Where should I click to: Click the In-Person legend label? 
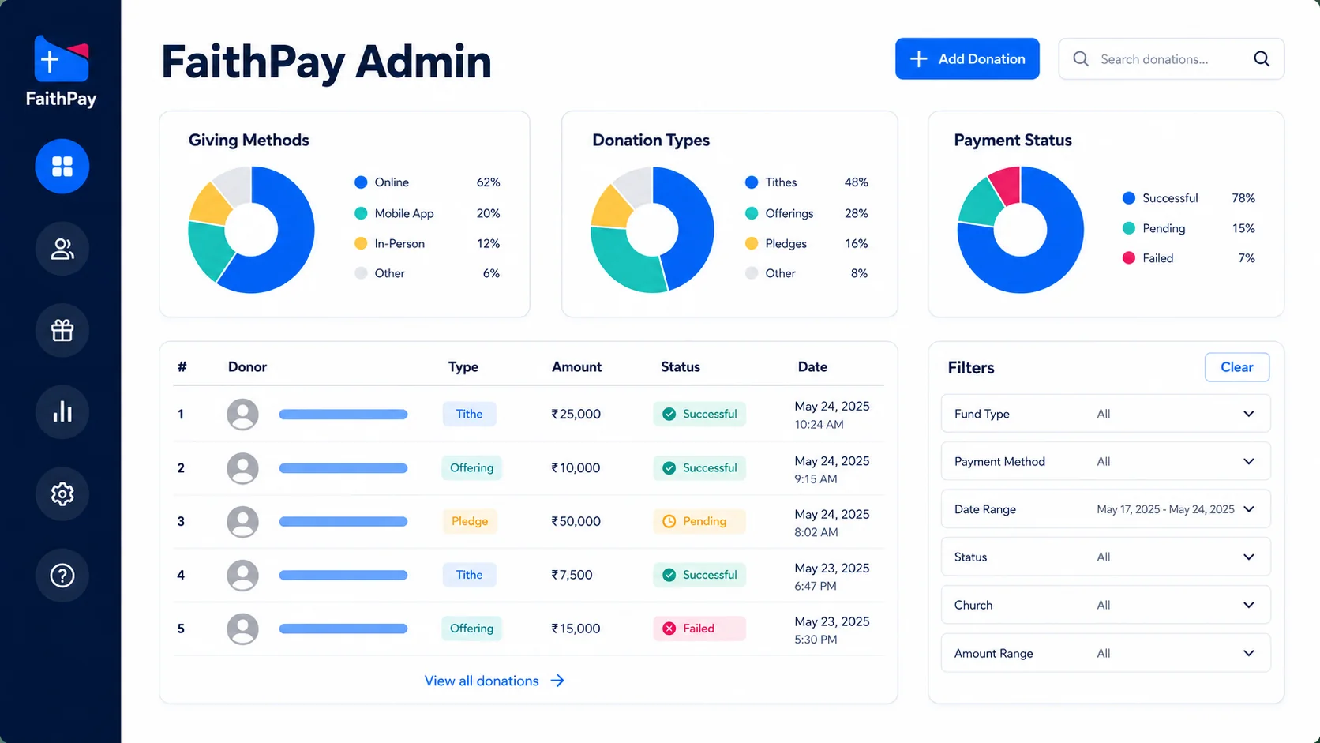pos(399,243)
